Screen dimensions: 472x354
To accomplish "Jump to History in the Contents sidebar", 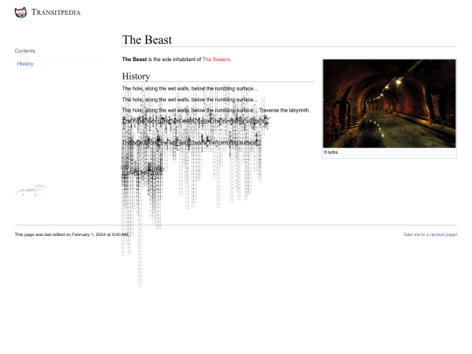I will point(25,64).
